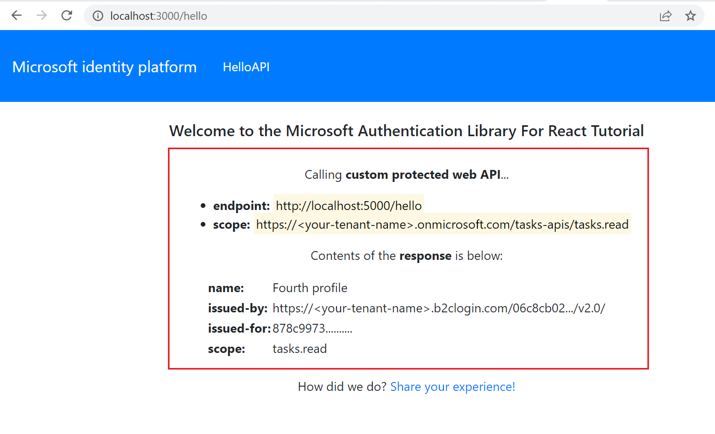Click the How did we do? text
This screenshot has height=434, width=715.
[x=342, y=387]
